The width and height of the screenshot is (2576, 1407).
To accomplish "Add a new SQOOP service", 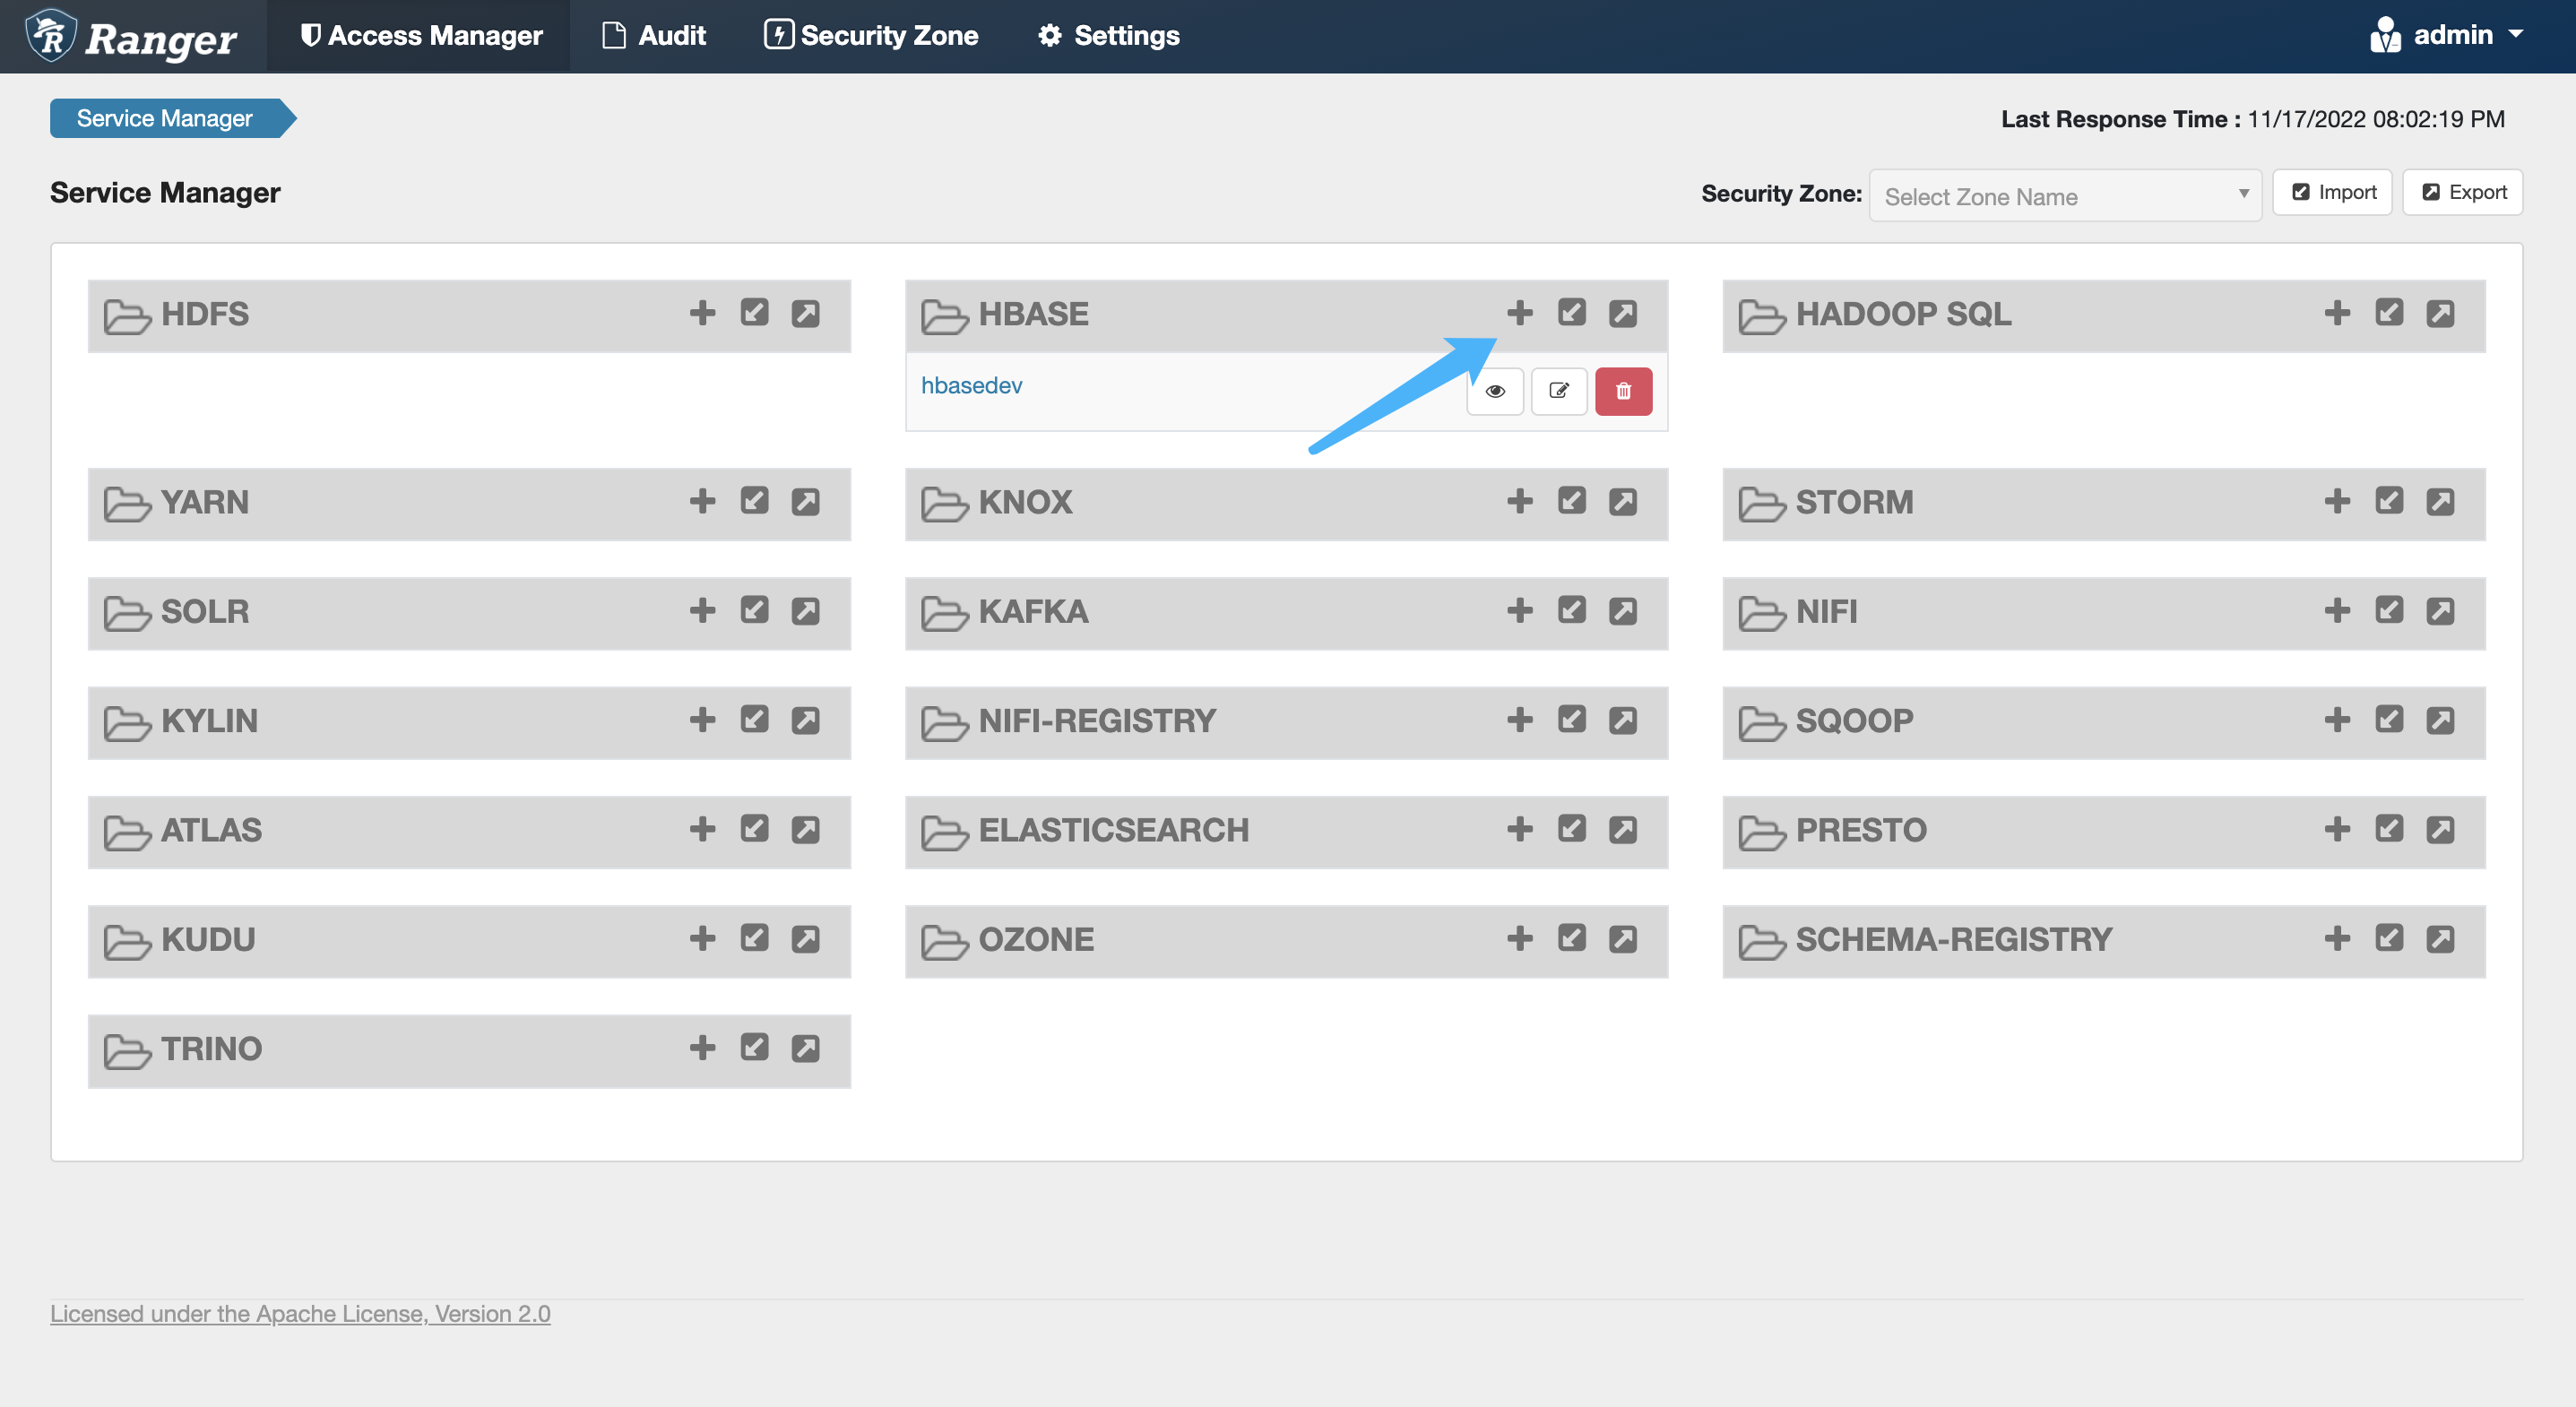I will pyautogui.click(x=2337, y=720).
